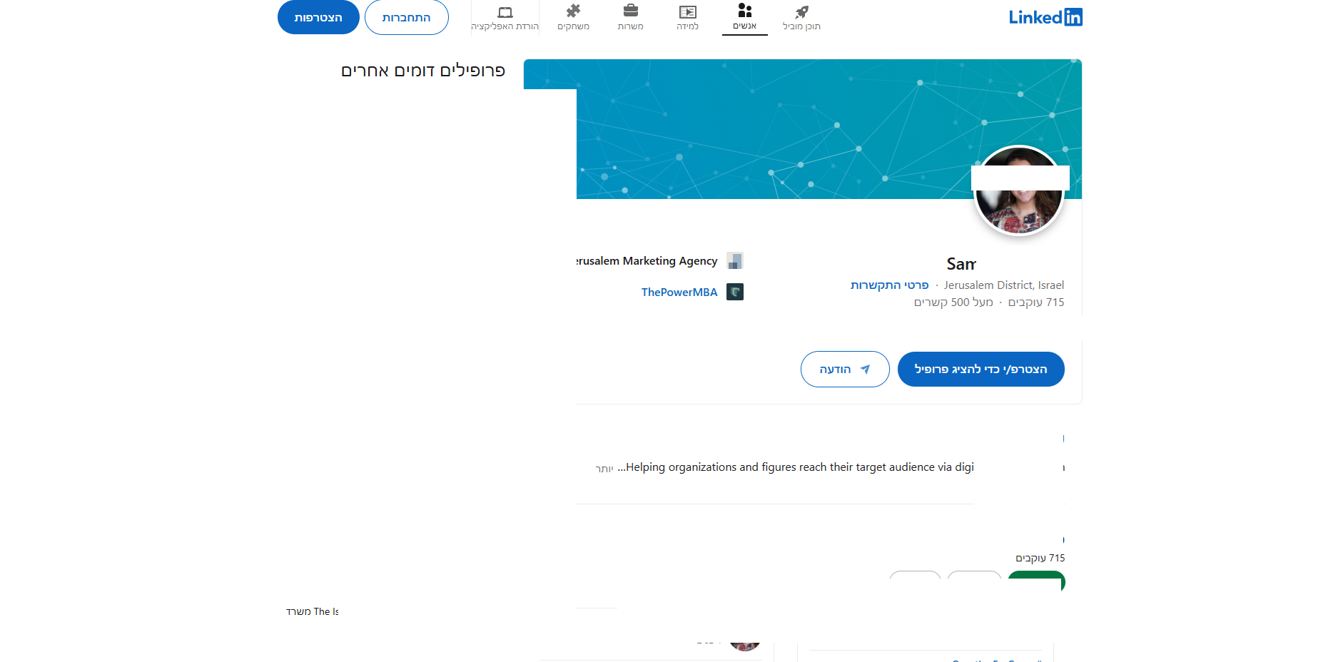Open the Learning nav item

(x=687, y=17)
